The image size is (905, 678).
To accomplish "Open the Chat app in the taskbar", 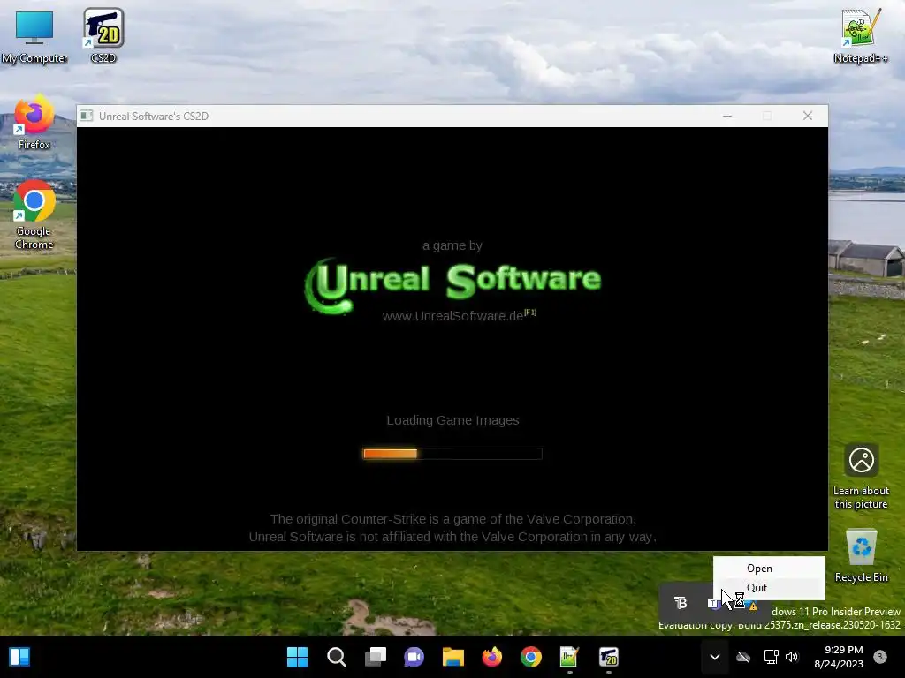I will pyautogui.click(x=414, y=657).
